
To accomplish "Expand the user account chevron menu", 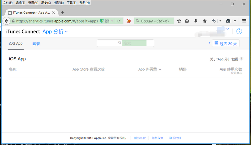I will (228, 29).
